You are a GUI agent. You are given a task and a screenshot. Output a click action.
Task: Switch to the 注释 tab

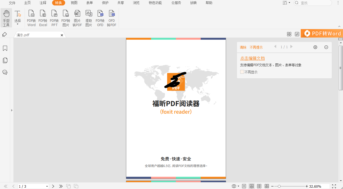[x=43, y=3]
